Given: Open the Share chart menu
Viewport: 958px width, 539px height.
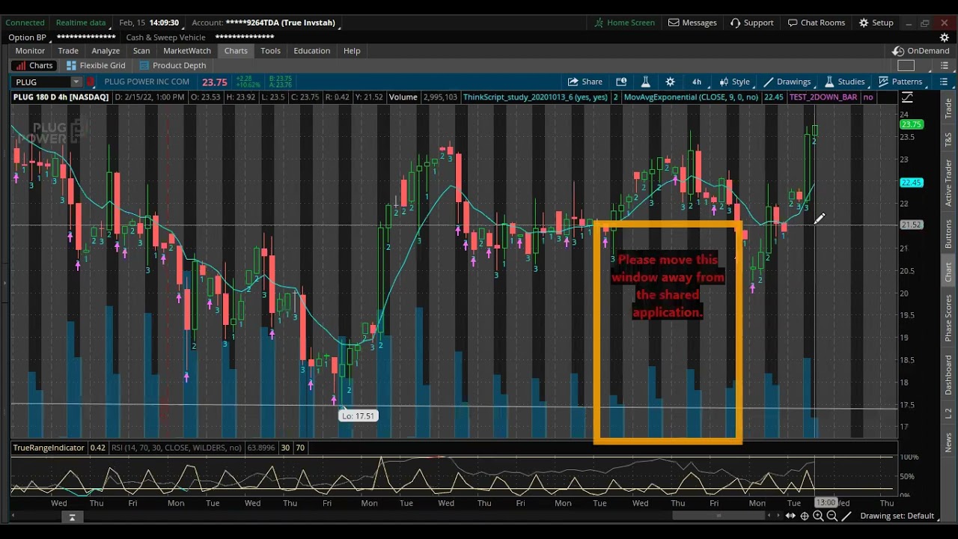Looking at the screenshot, I should tap(585, 82).
